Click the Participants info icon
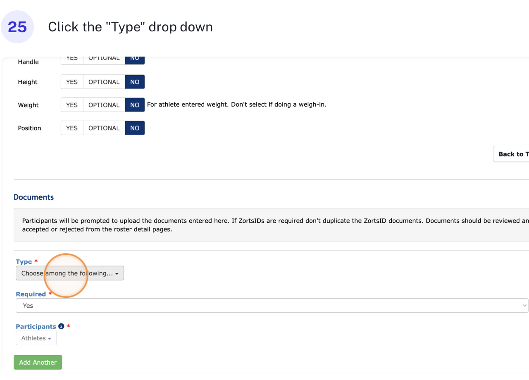 pyautogui.click(x=61, y=326)
